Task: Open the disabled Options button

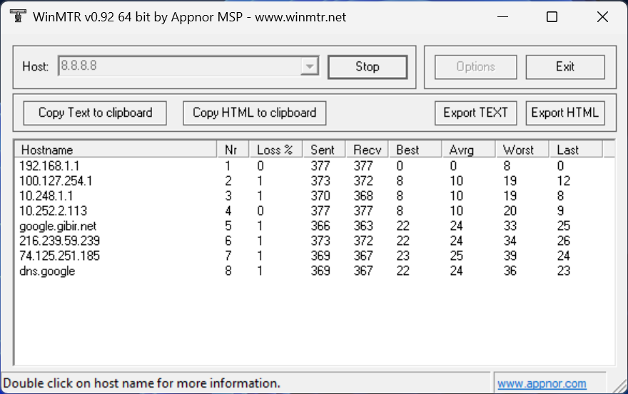Action: [475, 67]
